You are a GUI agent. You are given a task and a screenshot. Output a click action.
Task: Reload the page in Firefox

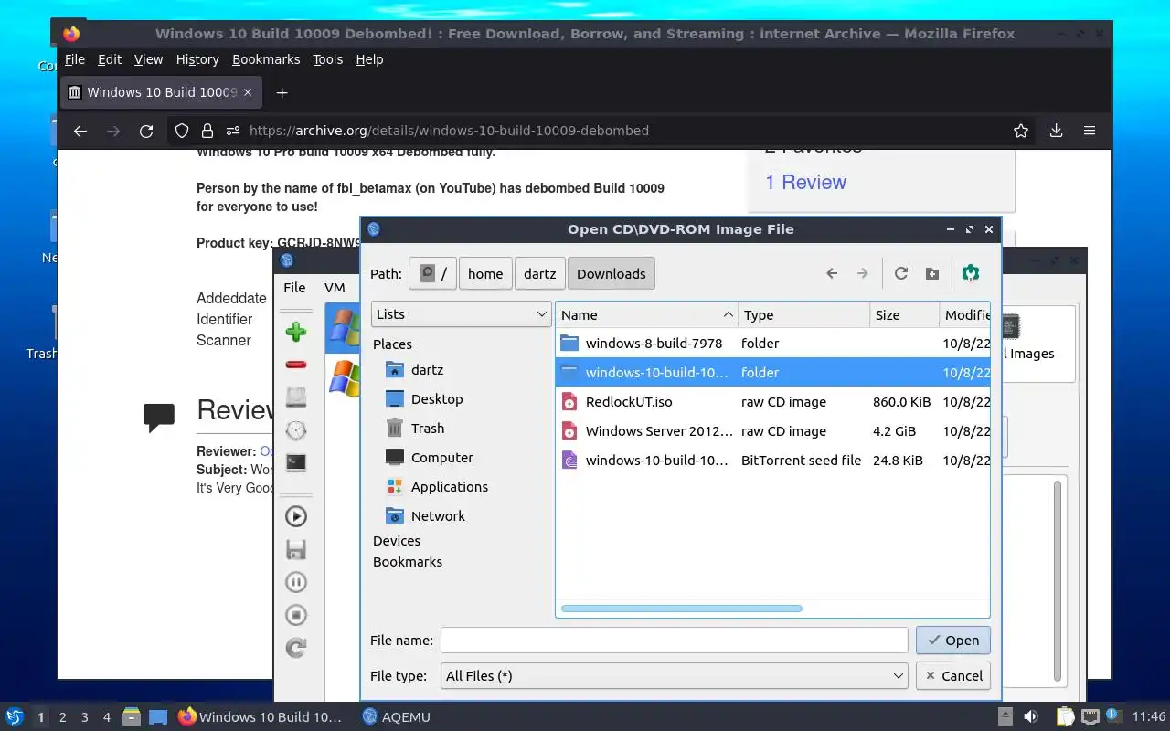(146, 131)
